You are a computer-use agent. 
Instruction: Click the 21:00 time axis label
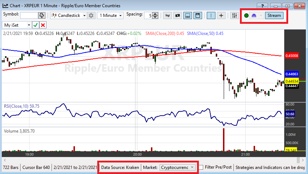[245, 154]
